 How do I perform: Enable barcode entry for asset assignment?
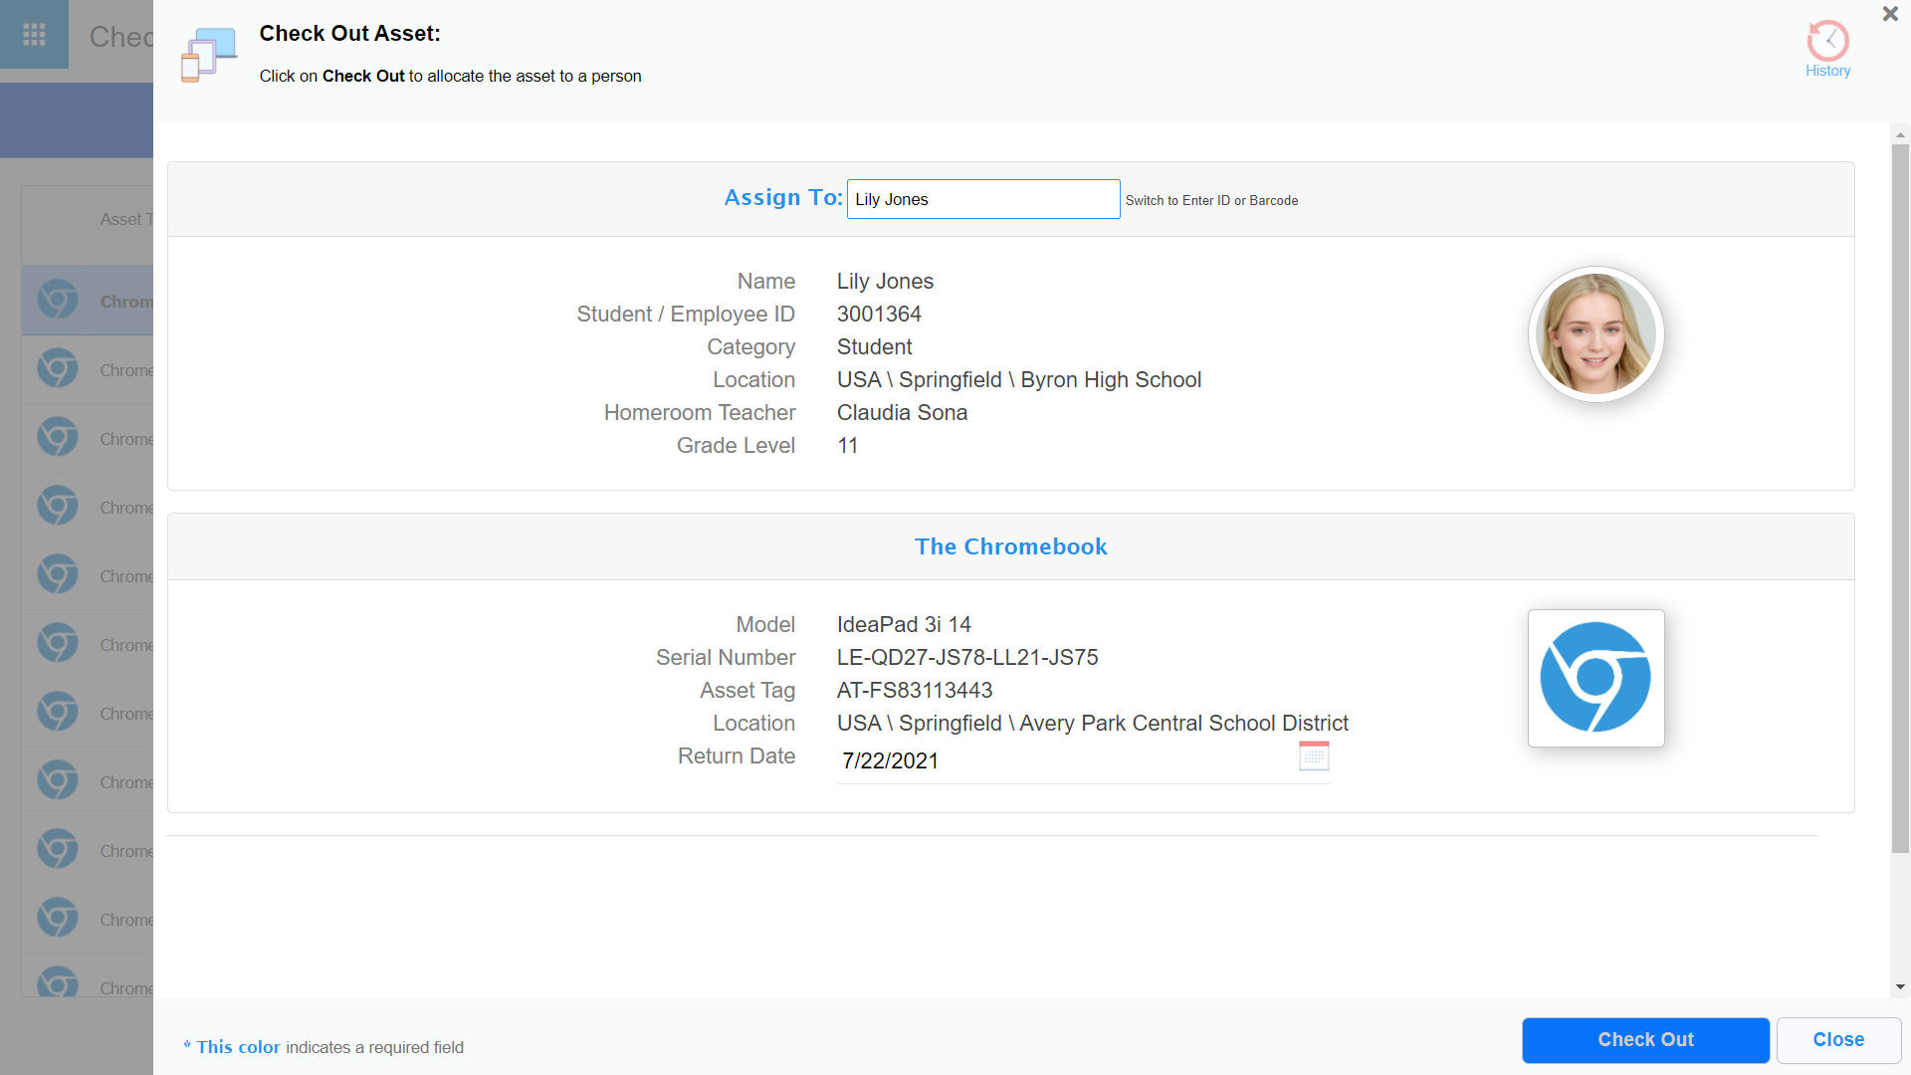[x=1210, y=199]
